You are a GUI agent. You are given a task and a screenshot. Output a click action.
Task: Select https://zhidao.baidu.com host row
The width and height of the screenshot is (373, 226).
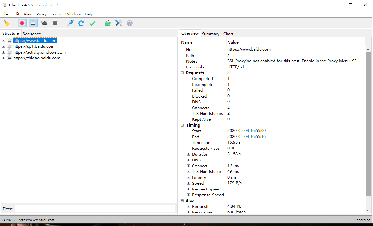(x=37, y=58)
